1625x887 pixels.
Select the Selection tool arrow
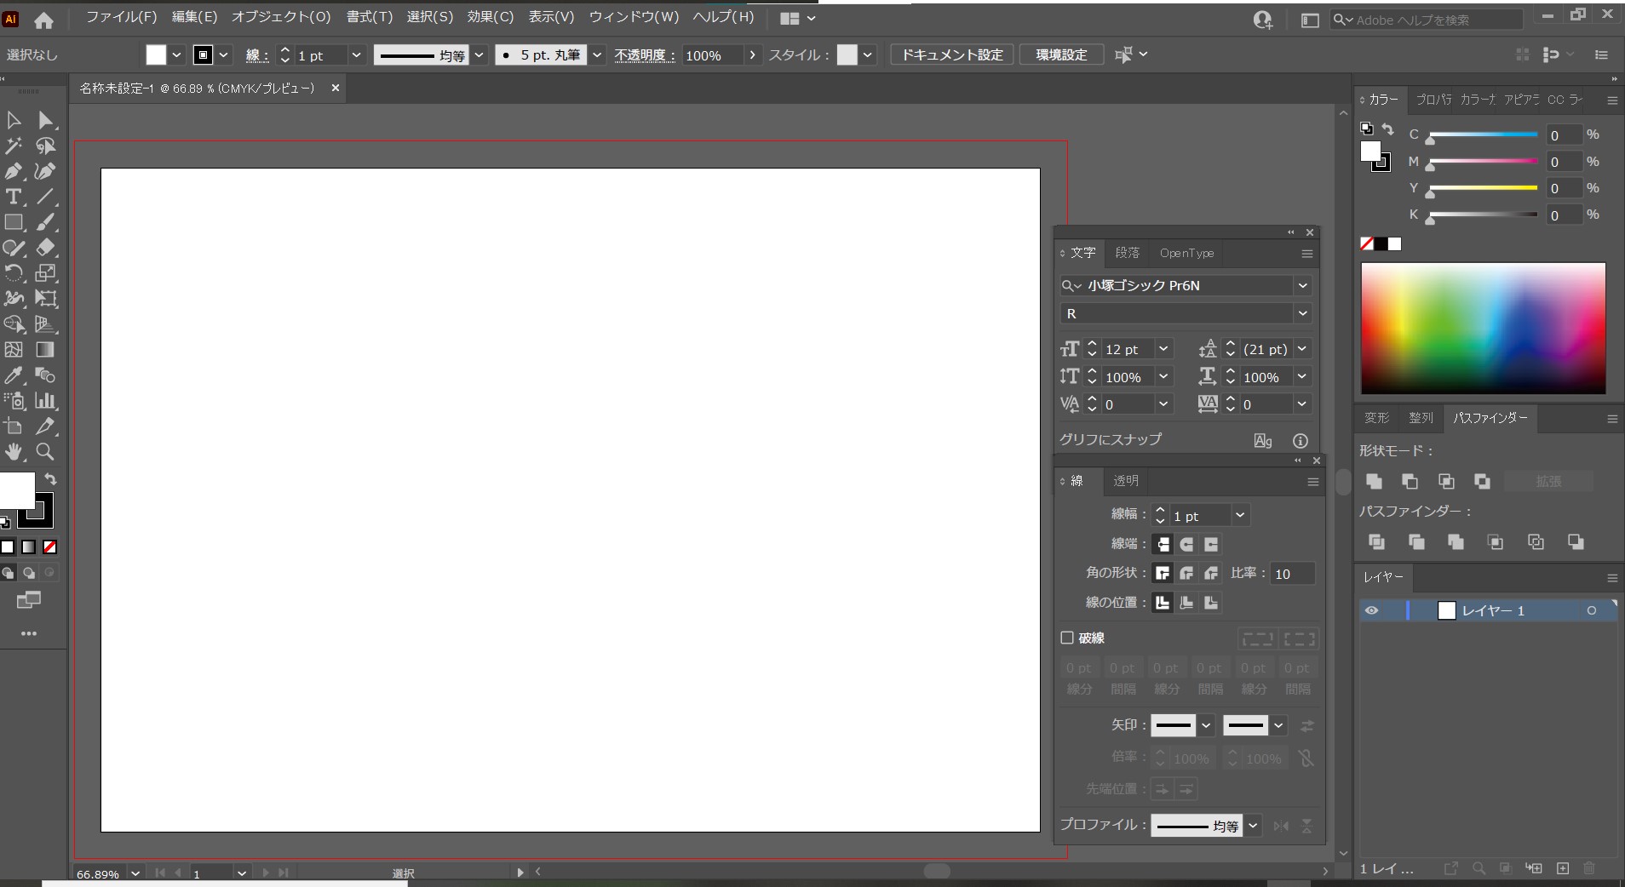click(14, 120)
